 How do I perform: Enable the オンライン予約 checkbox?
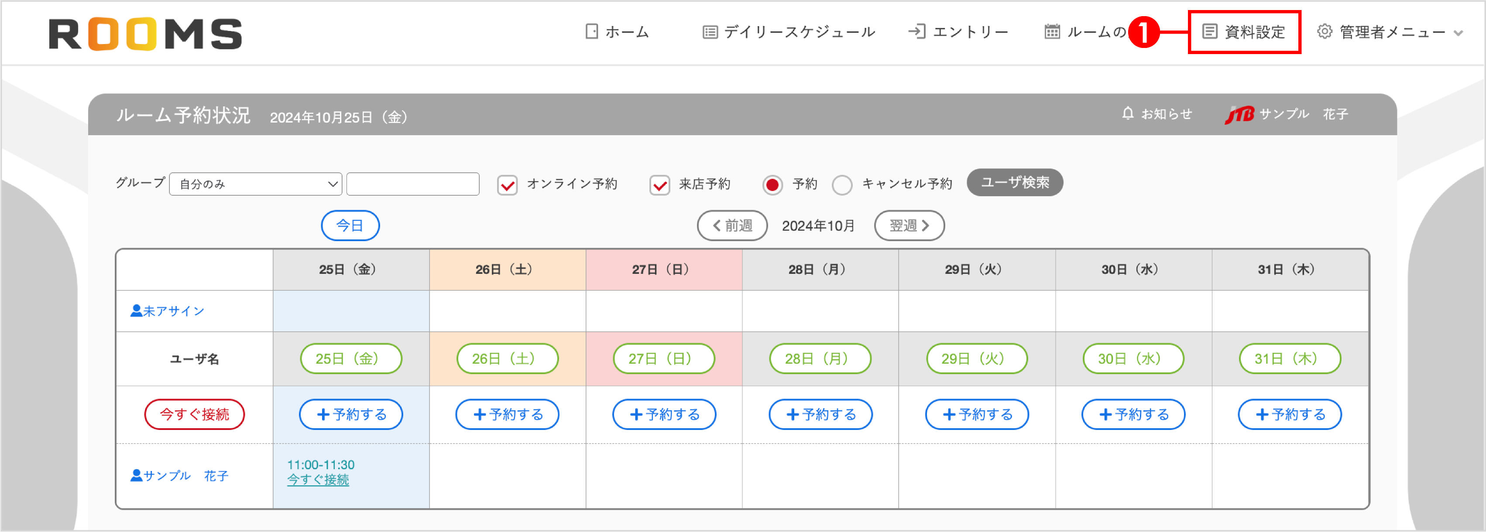pos(507,184)
